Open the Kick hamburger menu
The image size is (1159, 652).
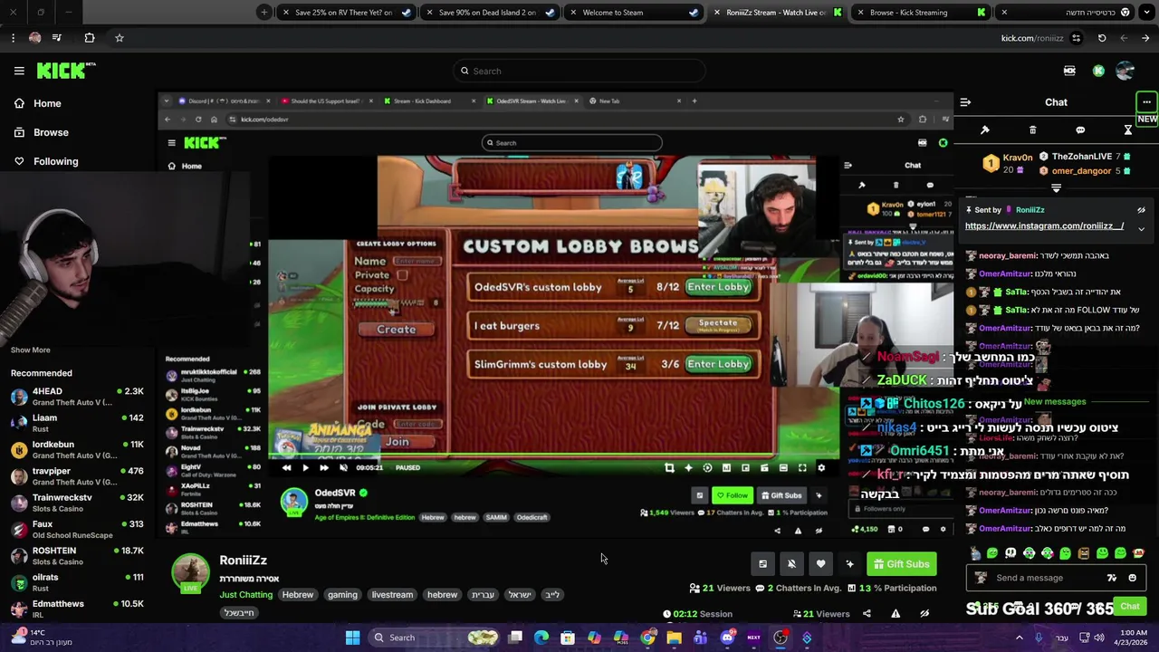click(19, 71)
